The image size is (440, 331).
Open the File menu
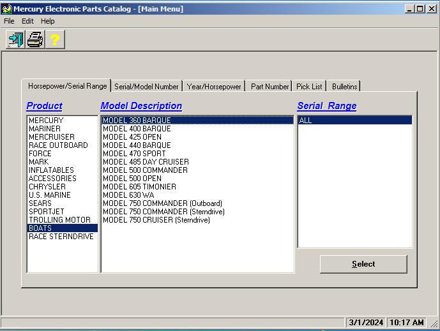(x=9, y=21)
